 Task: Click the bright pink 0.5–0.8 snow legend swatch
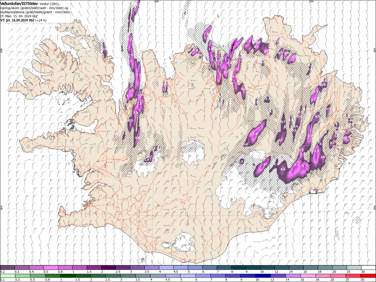pyautogui.click(x=51, y=267)
